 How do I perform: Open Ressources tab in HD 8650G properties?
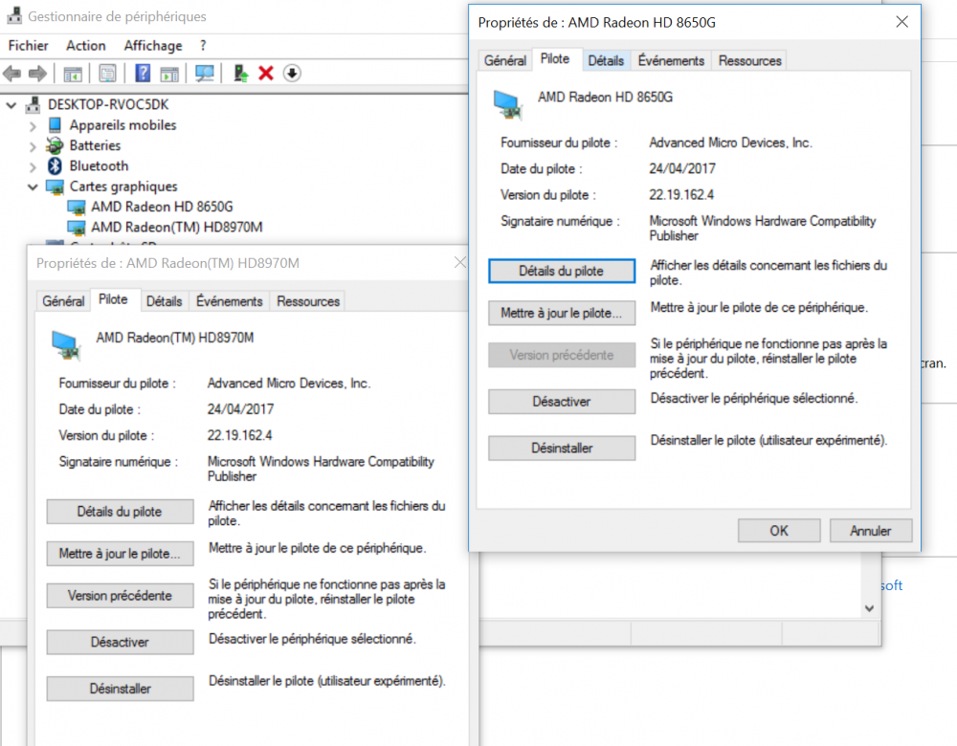tap(749, 60)
